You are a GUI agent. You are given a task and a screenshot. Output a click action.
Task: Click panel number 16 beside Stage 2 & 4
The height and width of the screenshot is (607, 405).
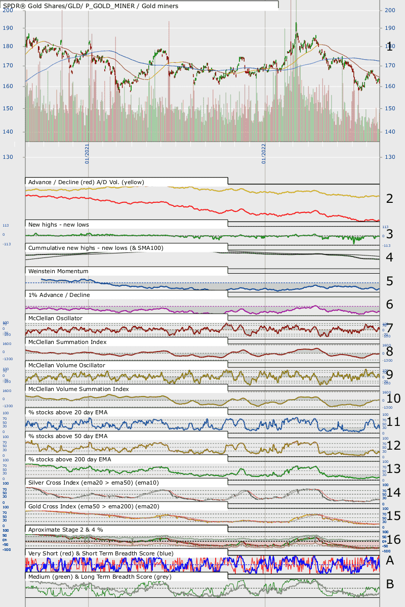coord(393,540)
